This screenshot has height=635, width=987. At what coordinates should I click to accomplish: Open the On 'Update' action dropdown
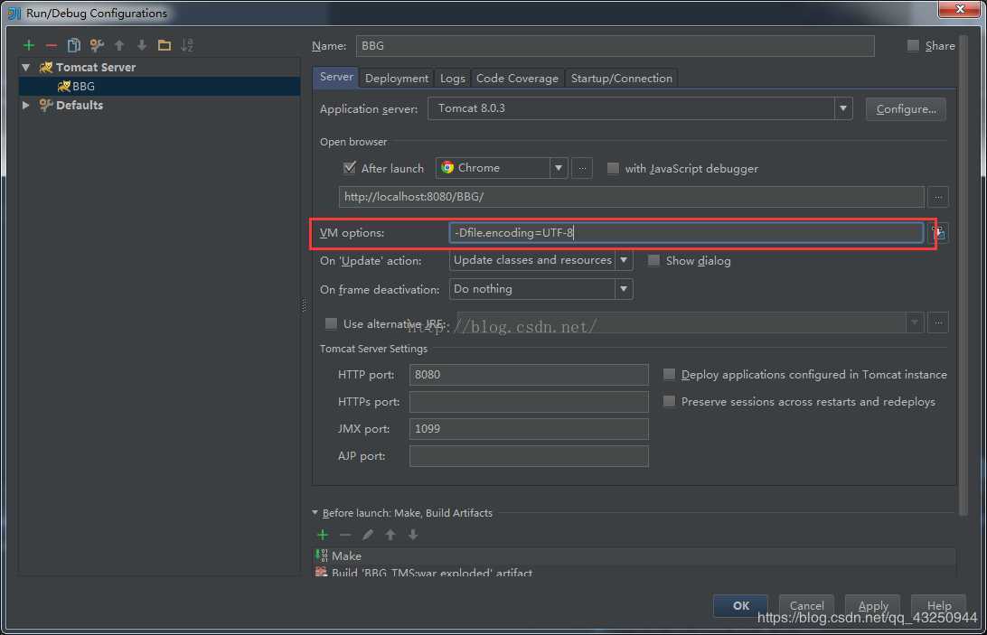pos(624,260)
